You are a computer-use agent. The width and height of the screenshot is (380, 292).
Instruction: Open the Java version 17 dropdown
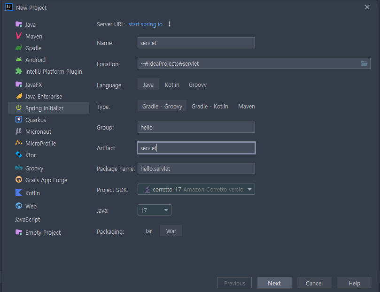pos(155,210)
